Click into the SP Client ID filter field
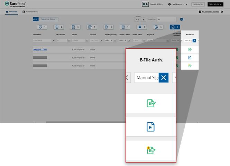This screenshot has width=230, height=166. [x=62, y=41]
